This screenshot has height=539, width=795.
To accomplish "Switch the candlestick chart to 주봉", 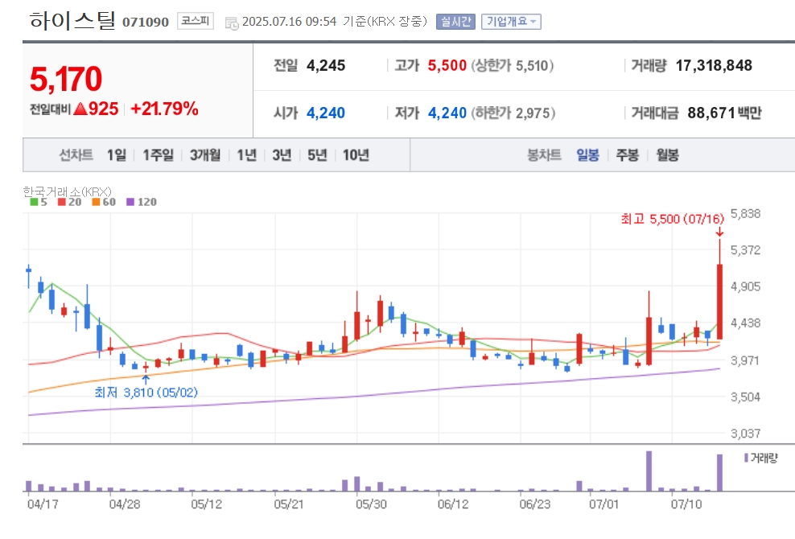I will pyautogui.click(x=627, y=154).
